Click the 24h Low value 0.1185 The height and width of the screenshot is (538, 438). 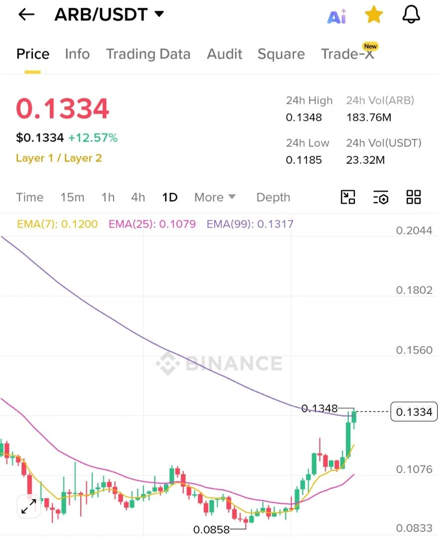pyautogui.click(x=304, y=160)
